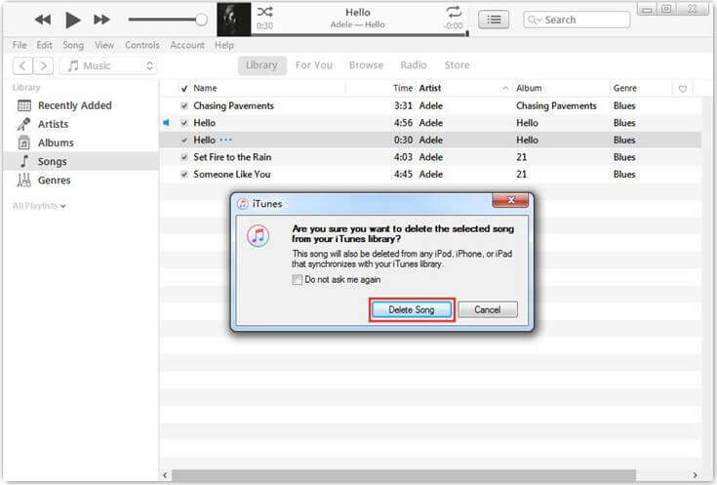Click the magnifier icon in the Search box
The width and height of the screenshot is (717, 485).
534,20
